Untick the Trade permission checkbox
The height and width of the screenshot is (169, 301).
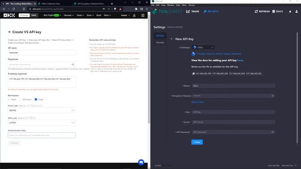(x=36, y=100)
